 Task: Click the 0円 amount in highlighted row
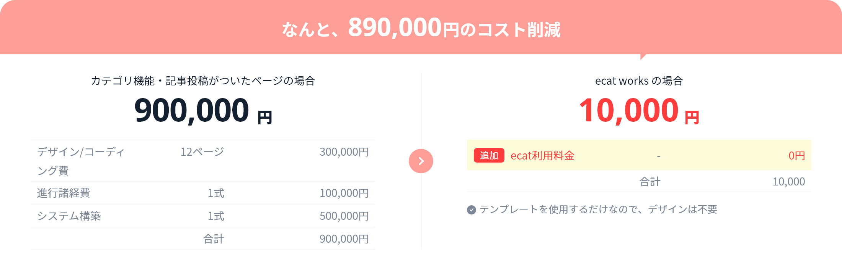tap(797, 156)
